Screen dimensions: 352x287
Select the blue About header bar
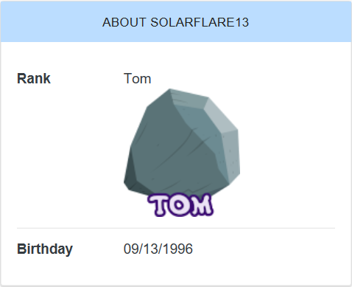(176, 21)
